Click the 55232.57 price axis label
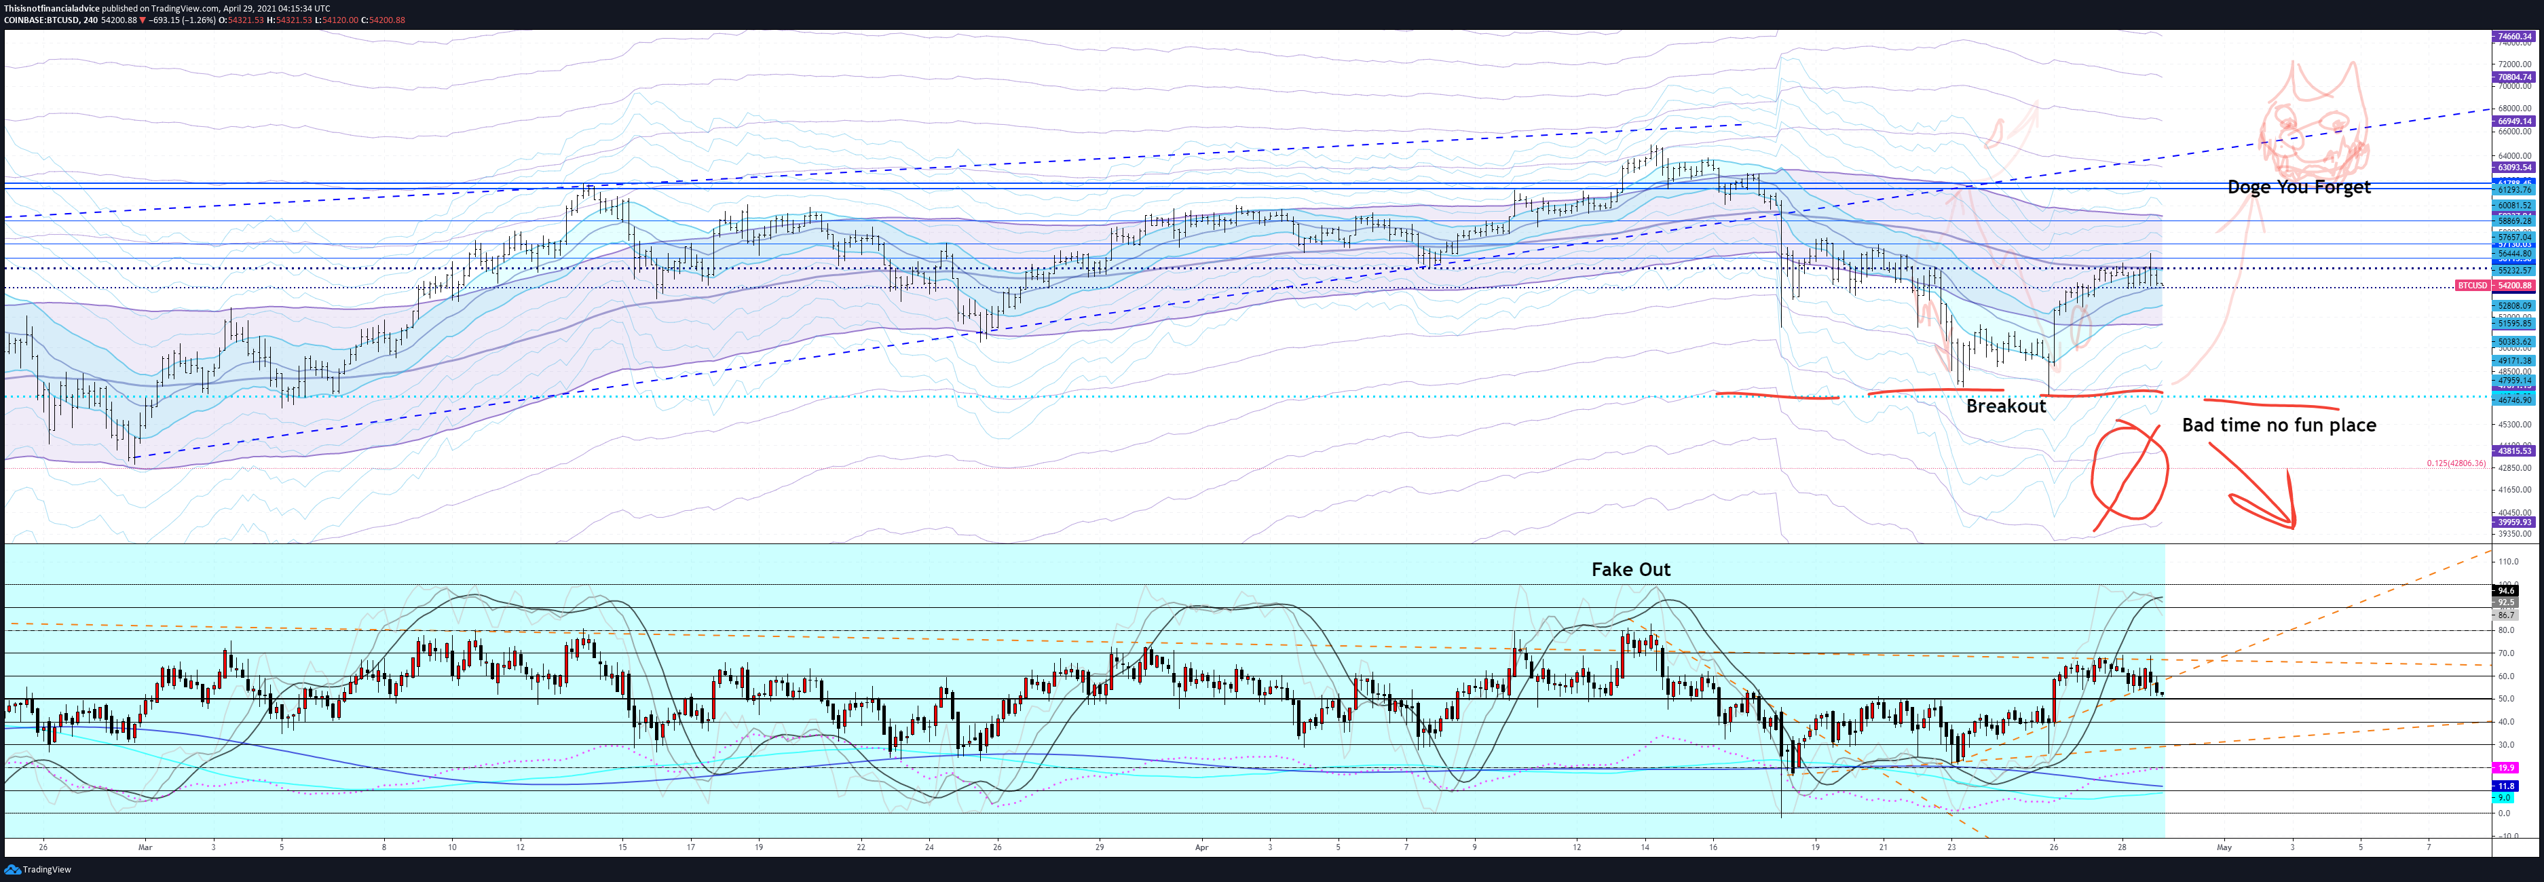The image size is (2544, 882). coord(2513,271)
